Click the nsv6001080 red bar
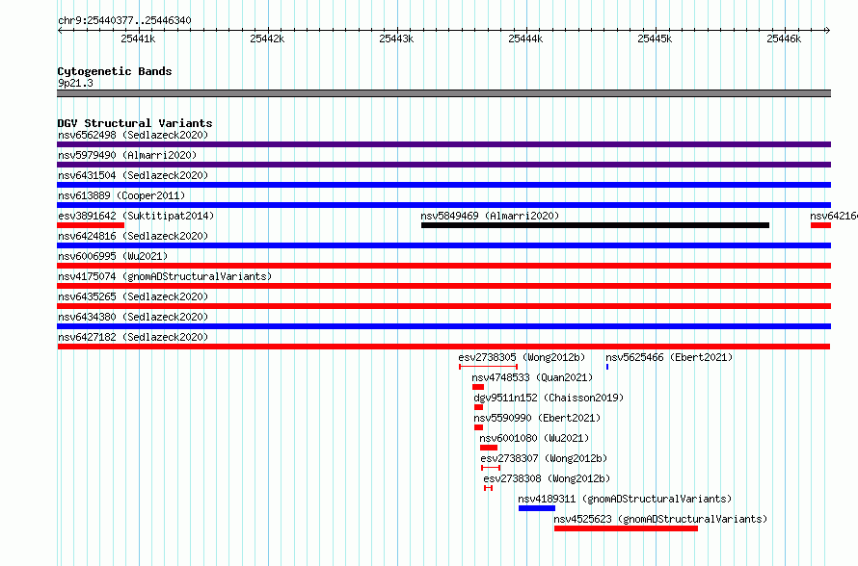 (489, 448)
